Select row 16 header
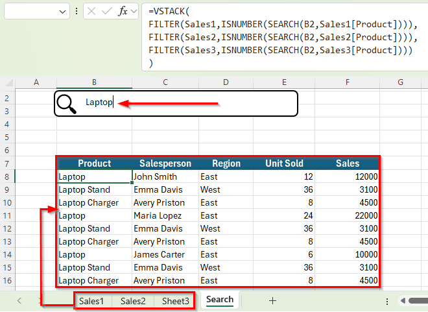428x312 pixels. click(7, 280)
